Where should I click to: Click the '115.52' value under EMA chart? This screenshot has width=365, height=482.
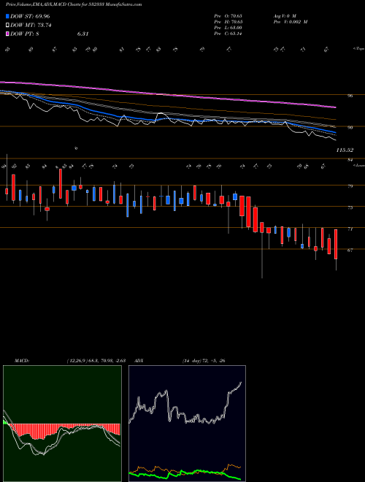tap(345, 150)
